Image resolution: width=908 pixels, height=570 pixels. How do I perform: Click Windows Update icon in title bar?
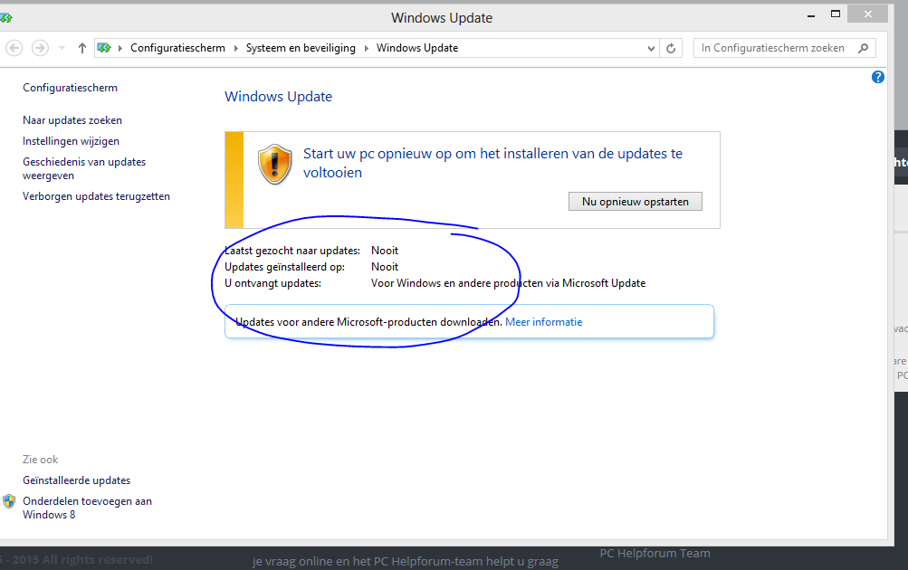pos(5,18)
